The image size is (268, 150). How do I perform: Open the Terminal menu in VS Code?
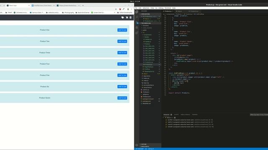(x=167, y=8)
